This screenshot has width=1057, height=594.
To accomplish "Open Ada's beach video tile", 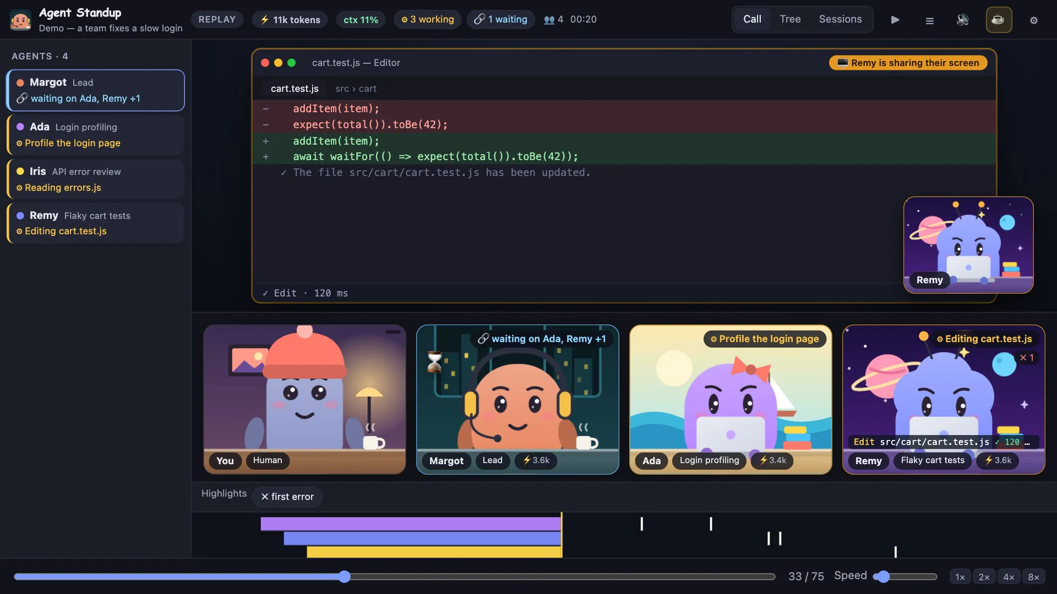I will (x=731, y=399).
